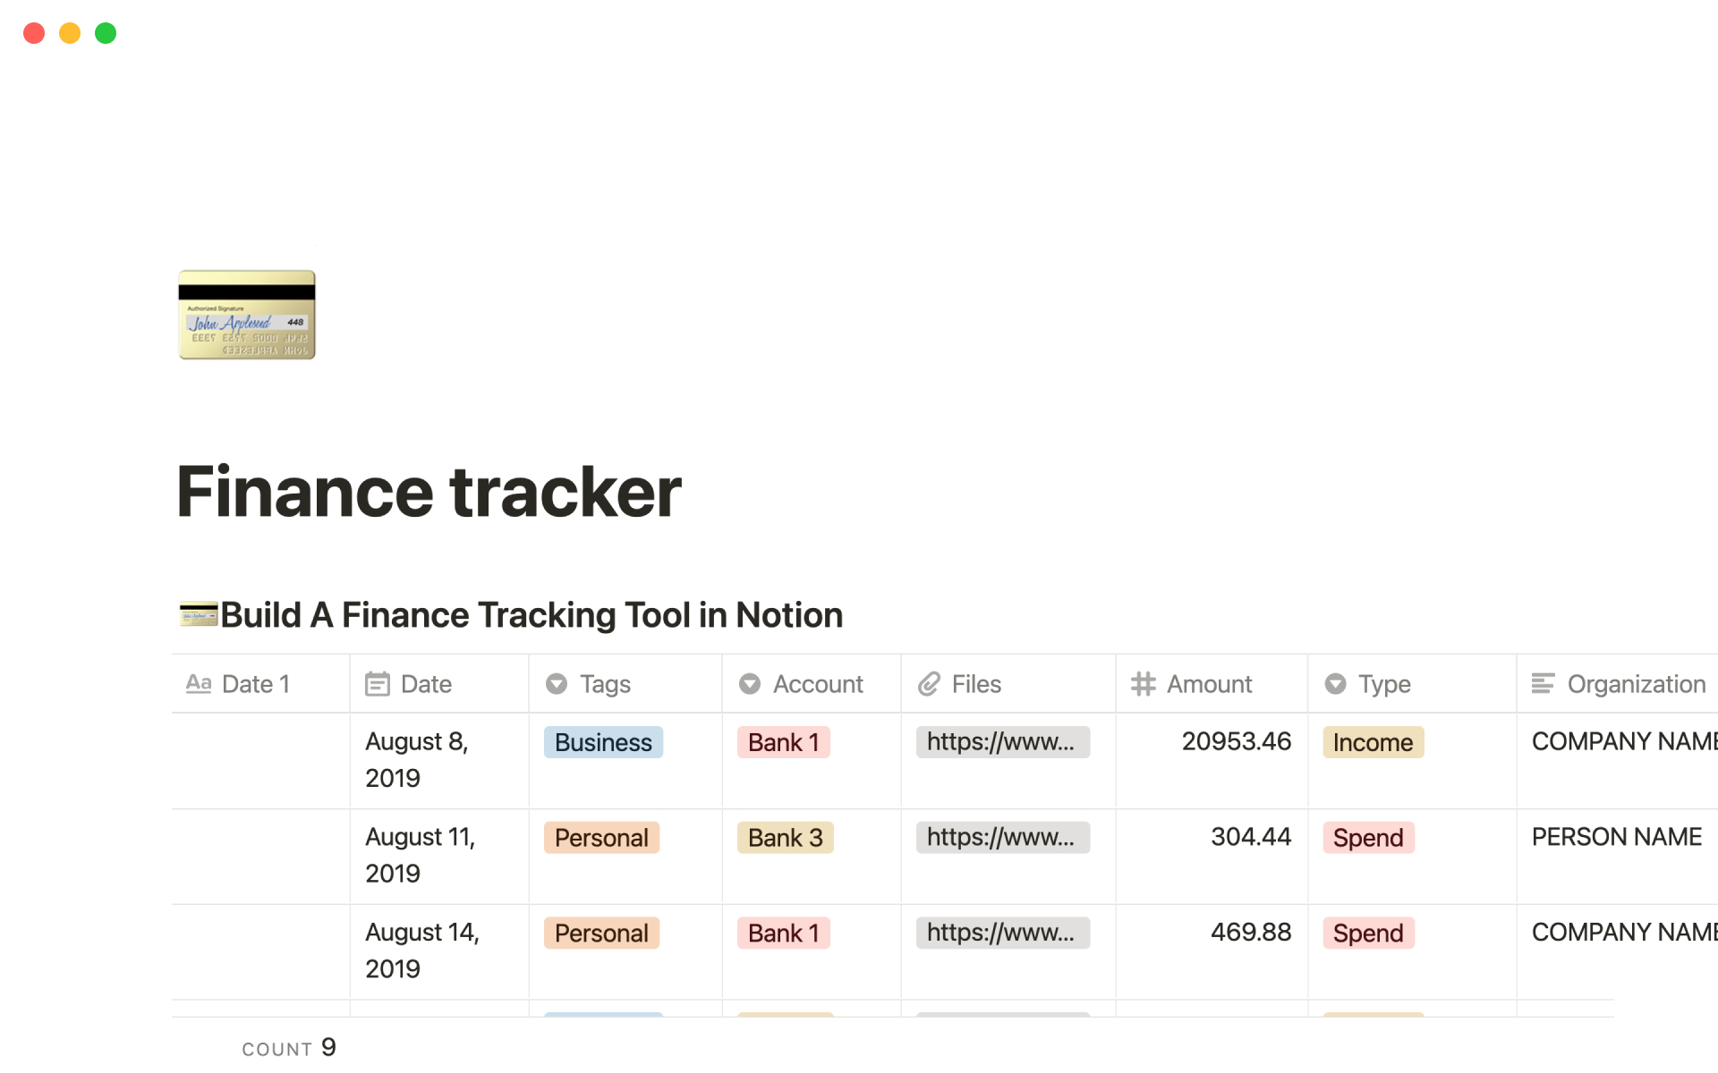Expand the August 14 2019 entry
The width and height of the screenshot is (1718, 1073).
click(x=261, y=950)
